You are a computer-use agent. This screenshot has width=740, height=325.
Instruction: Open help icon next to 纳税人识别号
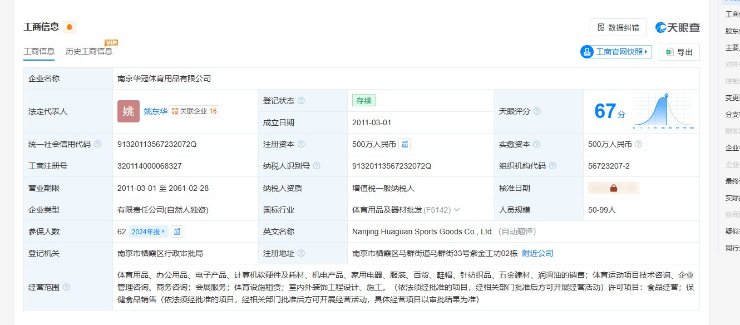tap(317, 166)
